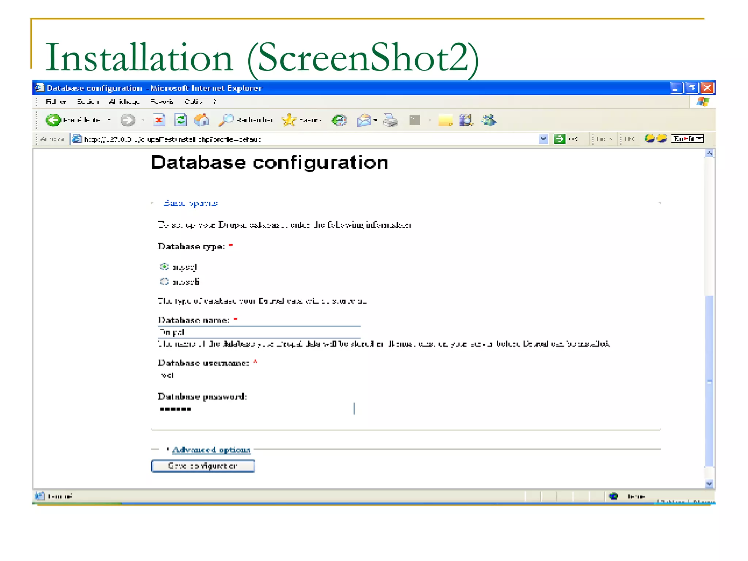This screenshot has height=561, width=748.
Task: Click the vertical scrollbar down arrow
Action: click(x=709, y=484)
